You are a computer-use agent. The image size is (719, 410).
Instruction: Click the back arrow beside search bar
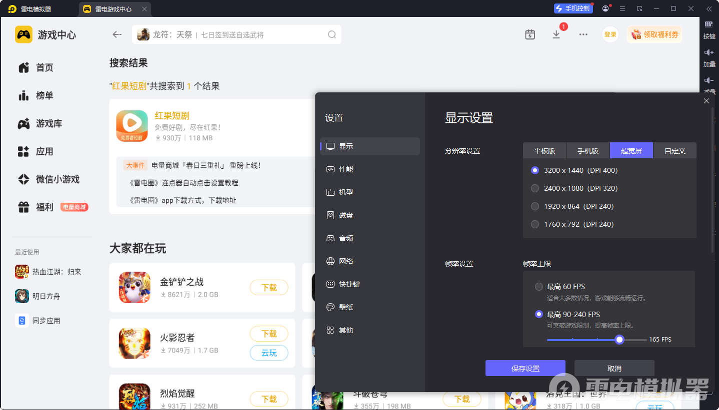pyautogui.click(x=117, y=34)
